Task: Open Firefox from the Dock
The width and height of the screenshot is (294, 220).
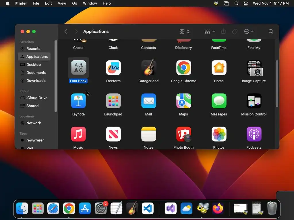Action: [x=218, y=209]
